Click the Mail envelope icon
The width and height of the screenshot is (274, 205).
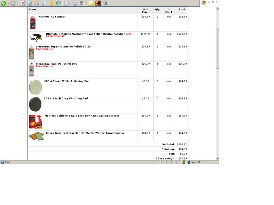point(66,3)
